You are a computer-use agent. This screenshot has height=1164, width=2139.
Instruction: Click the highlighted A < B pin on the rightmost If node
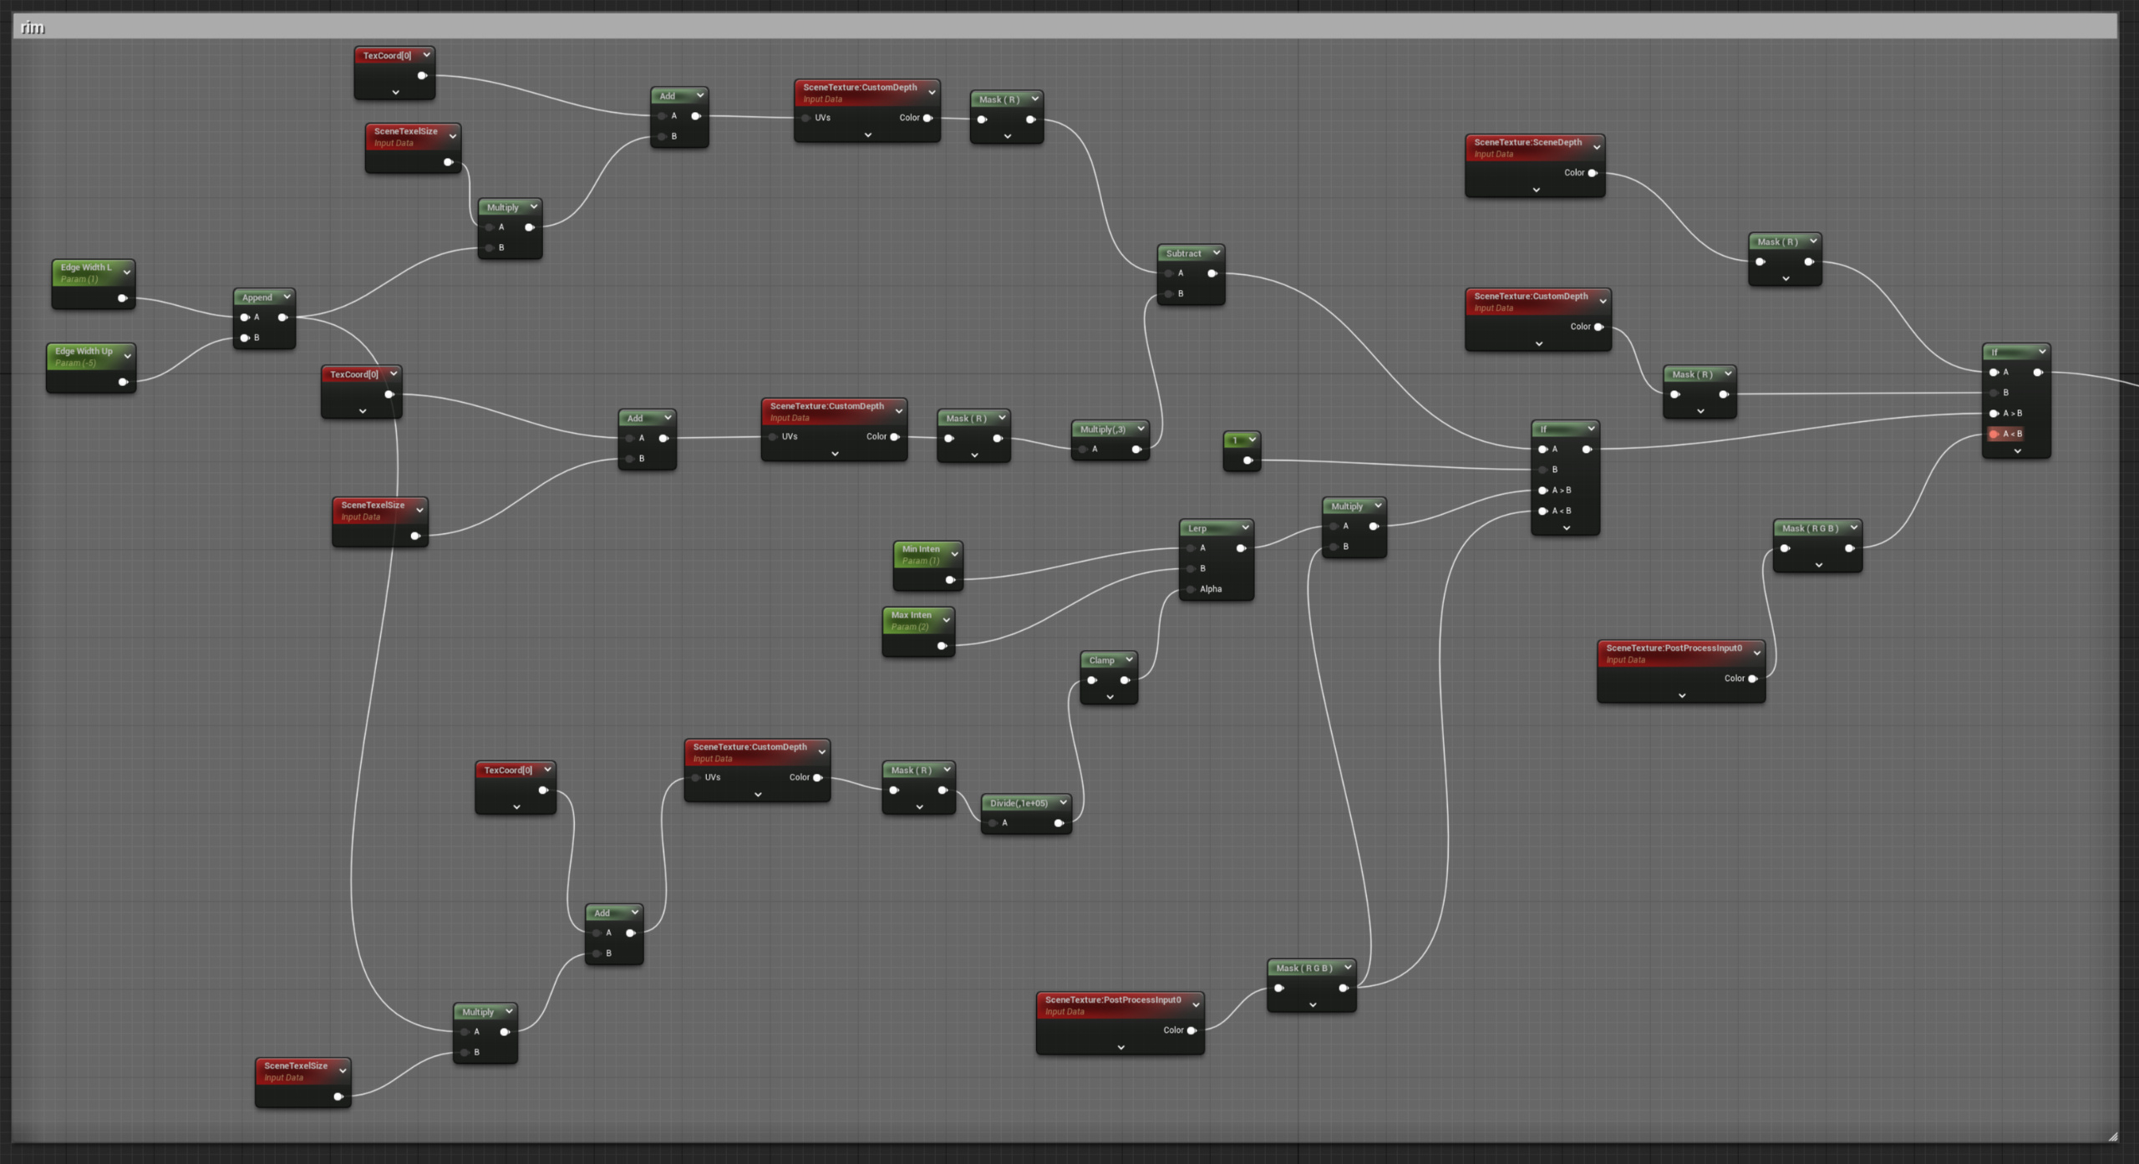click(x=1995, y=434)
